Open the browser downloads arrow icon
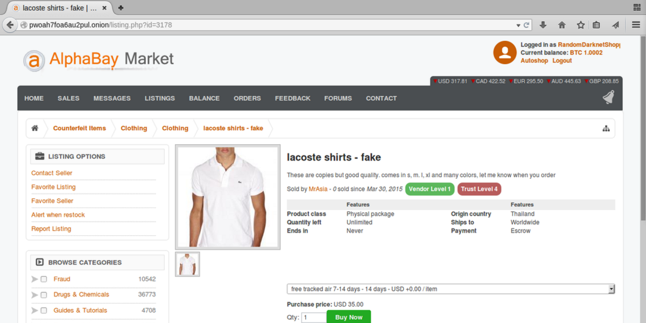646x323 pixels. (x=543, y=25)
